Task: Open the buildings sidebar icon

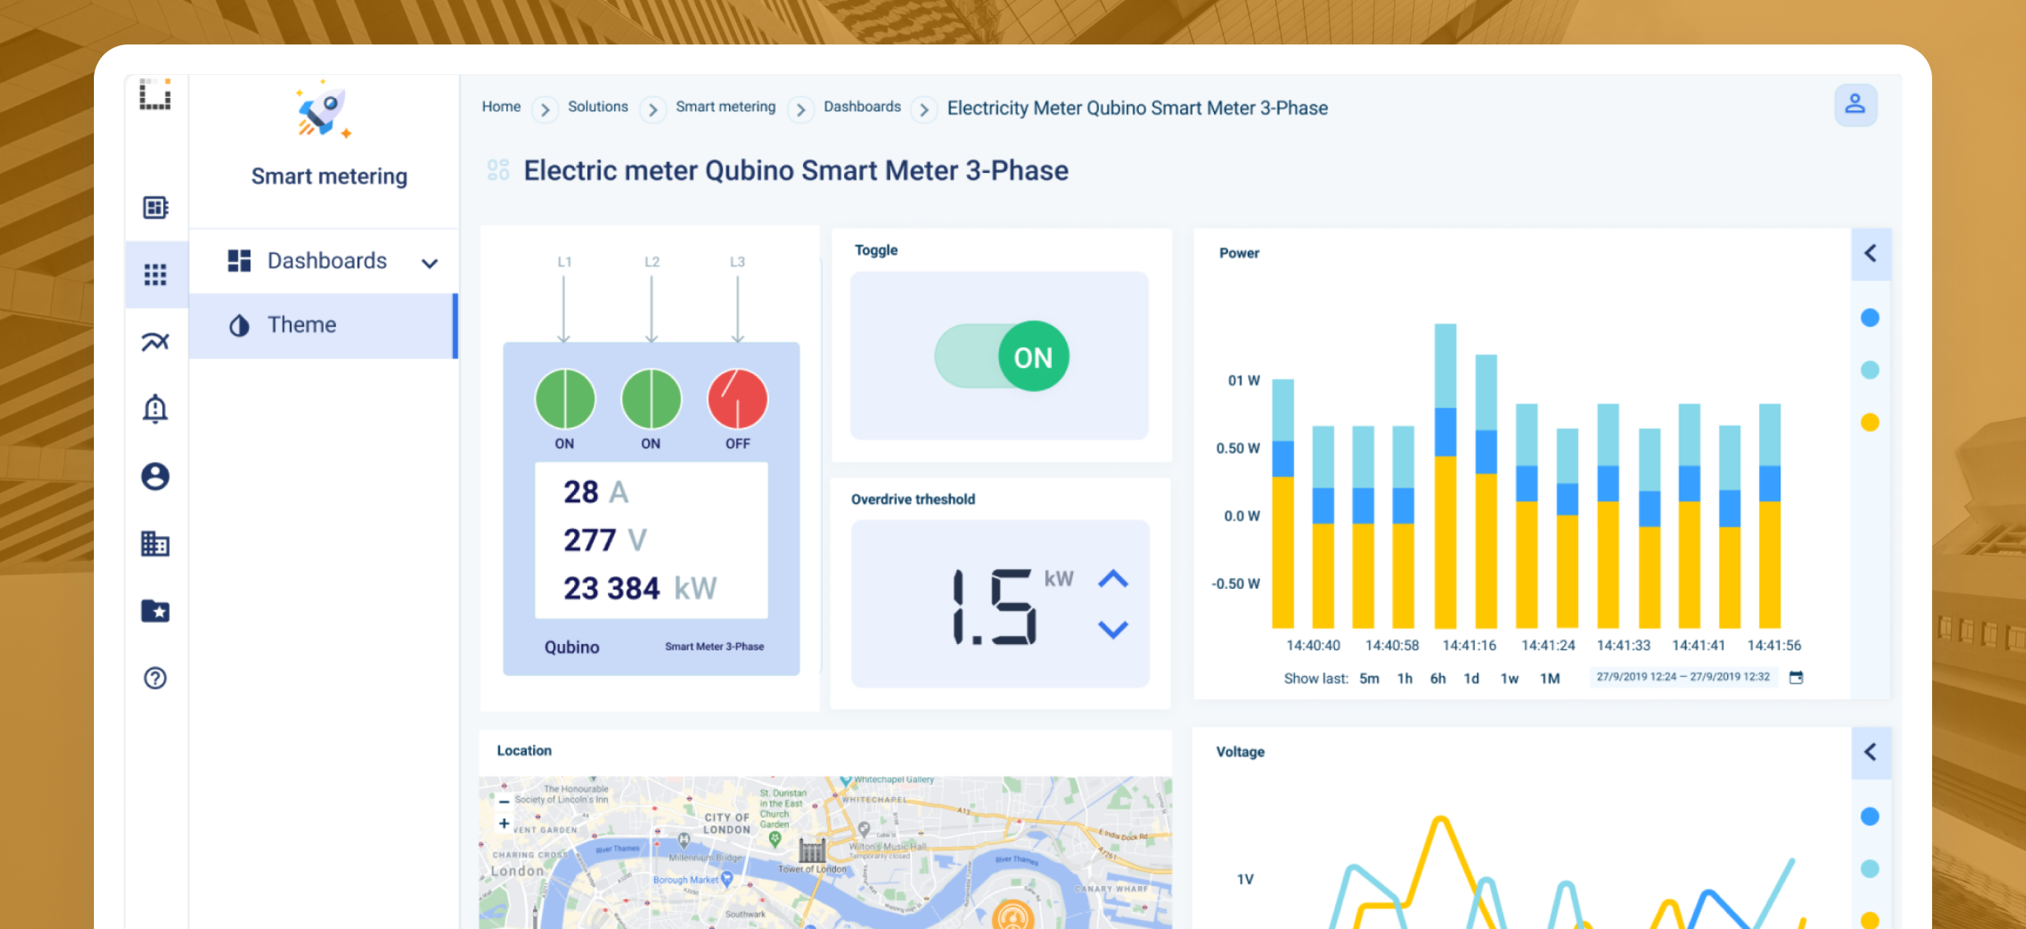Action: [155, 544]
